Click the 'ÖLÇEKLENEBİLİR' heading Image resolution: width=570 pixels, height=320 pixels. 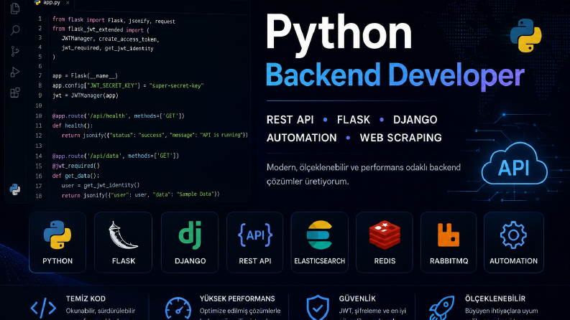tap(495, 298)
